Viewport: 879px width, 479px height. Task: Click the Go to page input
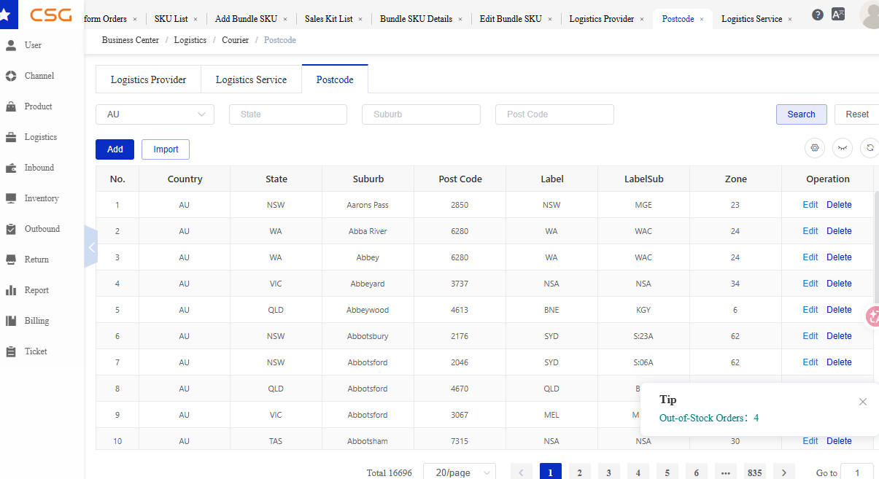click(857, 472)
